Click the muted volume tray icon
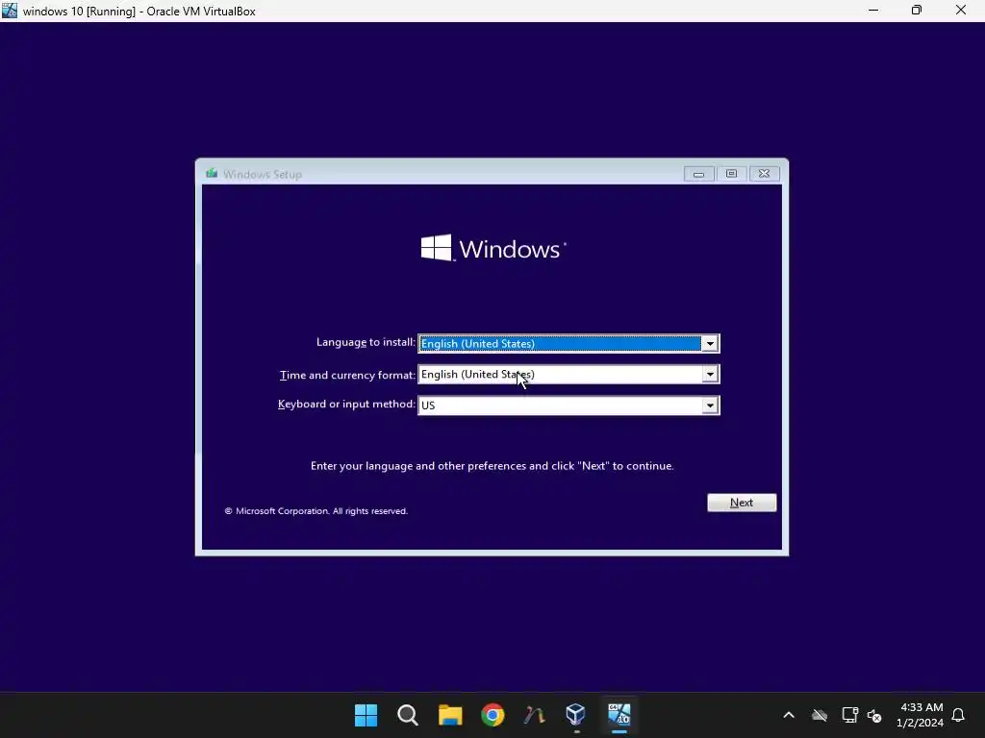 874,715
